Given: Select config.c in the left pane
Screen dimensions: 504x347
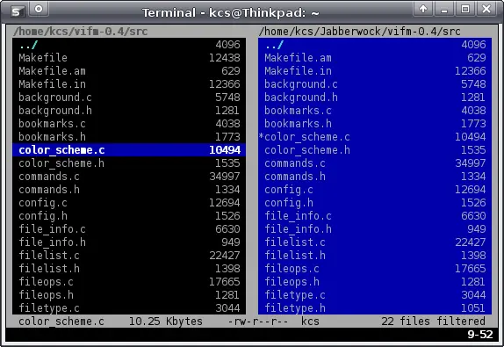Looking at the screenshot, I should click(x=129, y=203).
